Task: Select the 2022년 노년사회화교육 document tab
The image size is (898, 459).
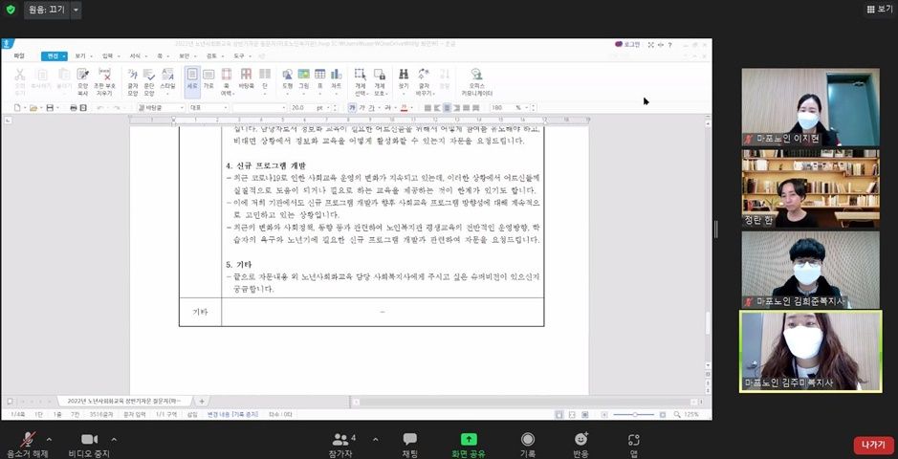Action: coord(125,402)
